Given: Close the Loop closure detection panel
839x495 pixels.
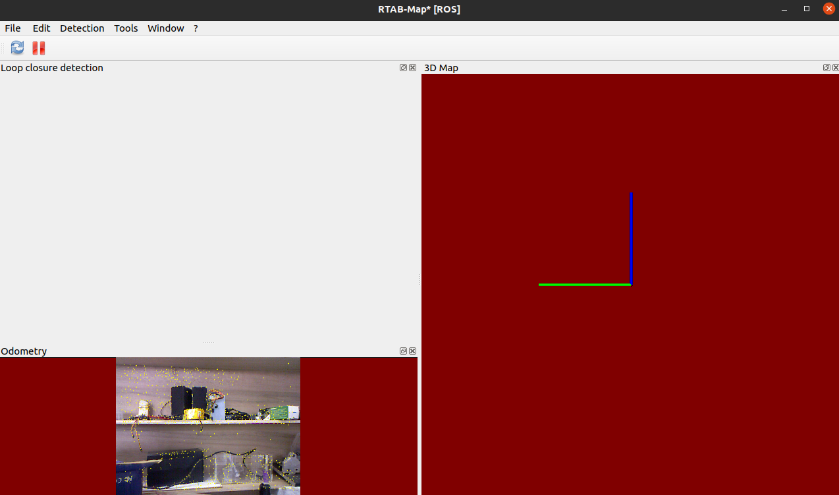Looking at the screenshot, I should [x=412, y=67].
